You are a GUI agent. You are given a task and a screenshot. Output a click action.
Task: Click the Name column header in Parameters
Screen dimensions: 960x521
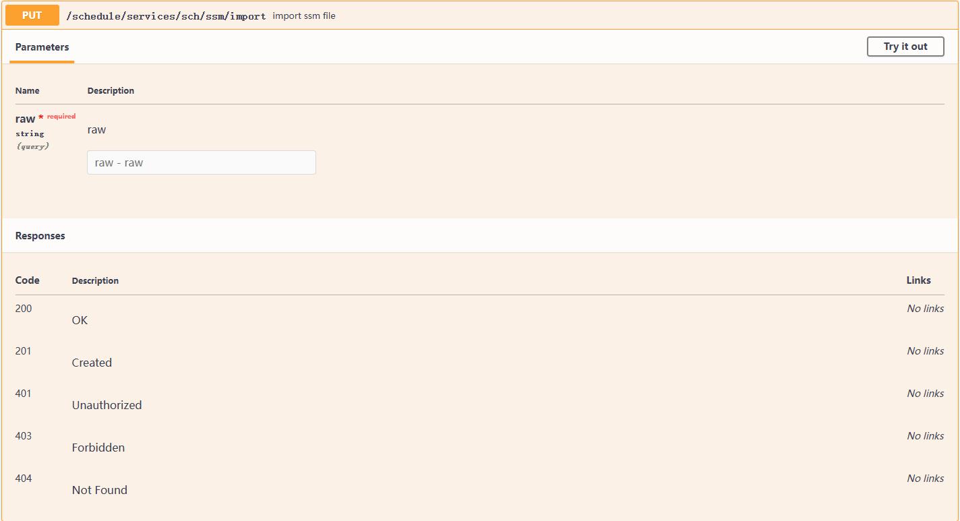[27, 90]
